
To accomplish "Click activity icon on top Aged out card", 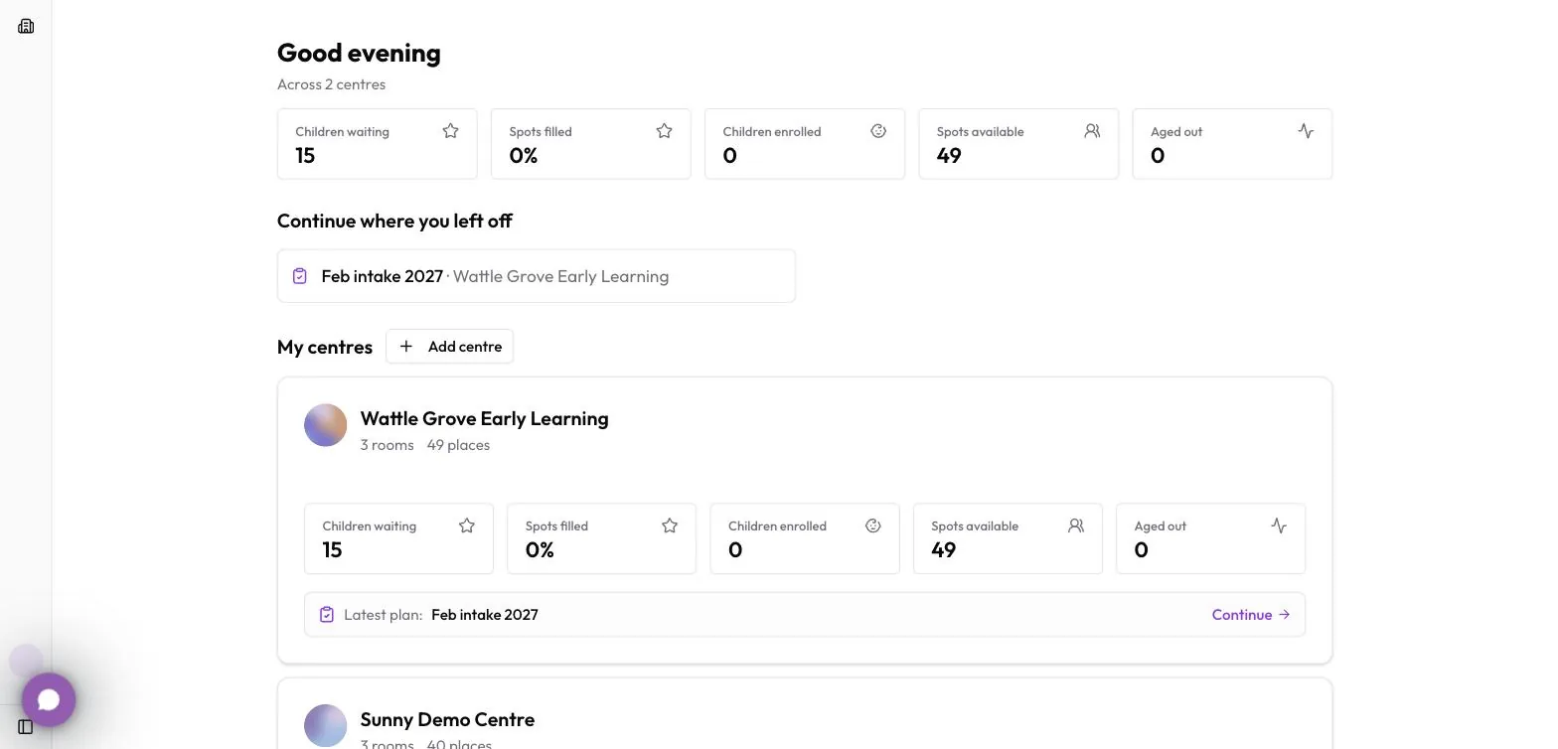I will 1306,131.
